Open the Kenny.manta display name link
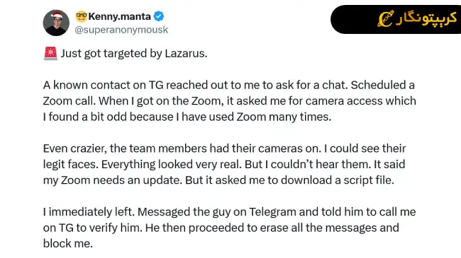The image size is (461, 258). [x=119, y=16]
